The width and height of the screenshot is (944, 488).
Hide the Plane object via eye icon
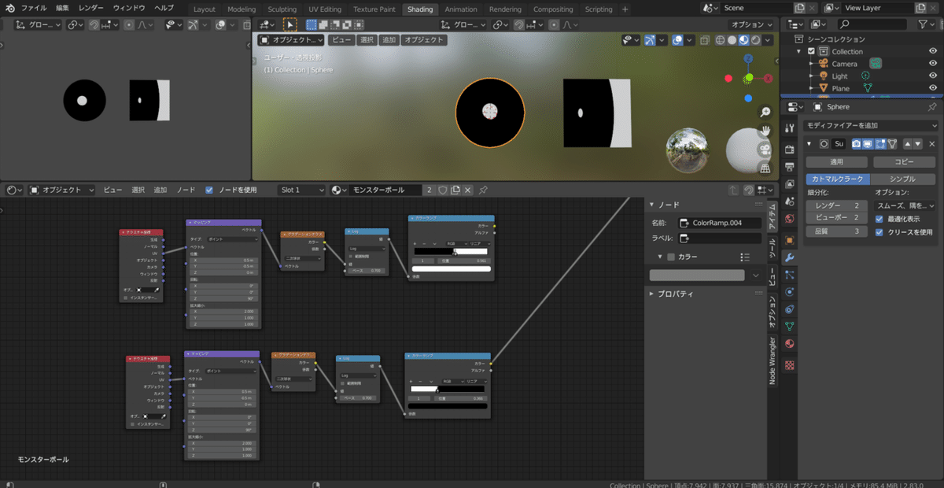932,88
